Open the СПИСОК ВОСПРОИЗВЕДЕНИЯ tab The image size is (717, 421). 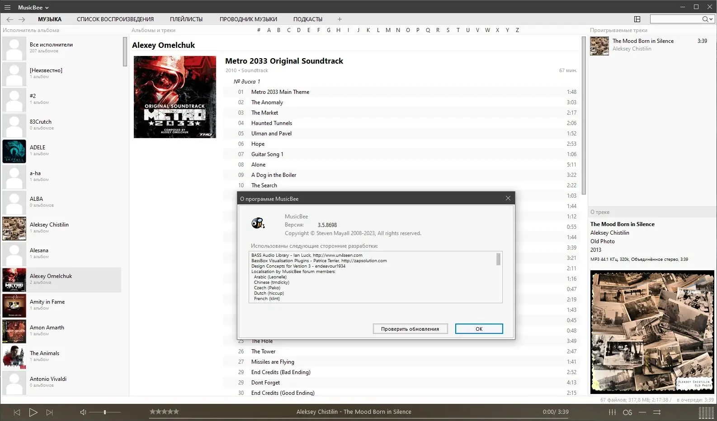[x=115, y=19]
